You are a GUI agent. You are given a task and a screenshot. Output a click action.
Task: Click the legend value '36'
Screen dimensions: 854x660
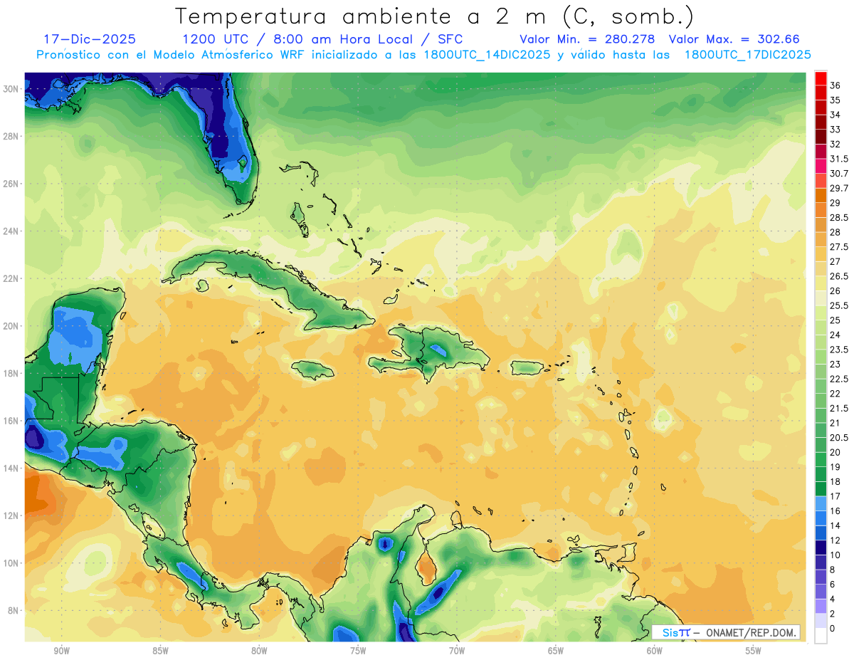835,85
